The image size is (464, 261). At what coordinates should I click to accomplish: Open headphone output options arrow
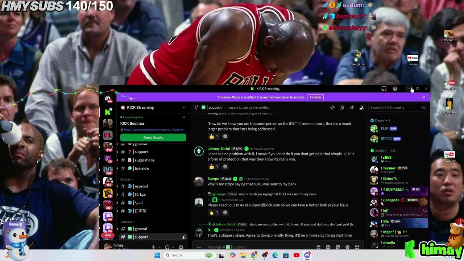(173, 247)
